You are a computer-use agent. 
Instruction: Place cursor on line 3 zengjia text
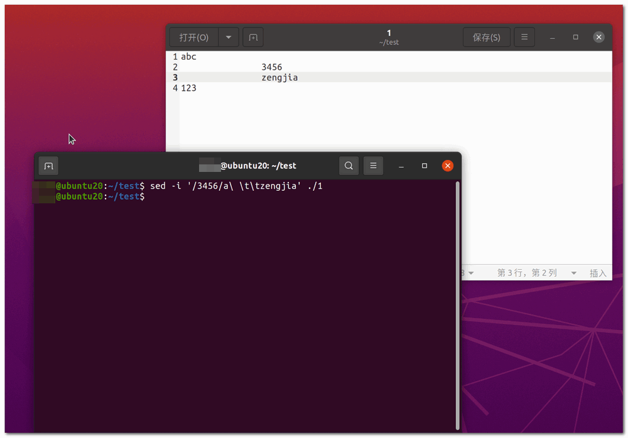click(x=279, y=78)
